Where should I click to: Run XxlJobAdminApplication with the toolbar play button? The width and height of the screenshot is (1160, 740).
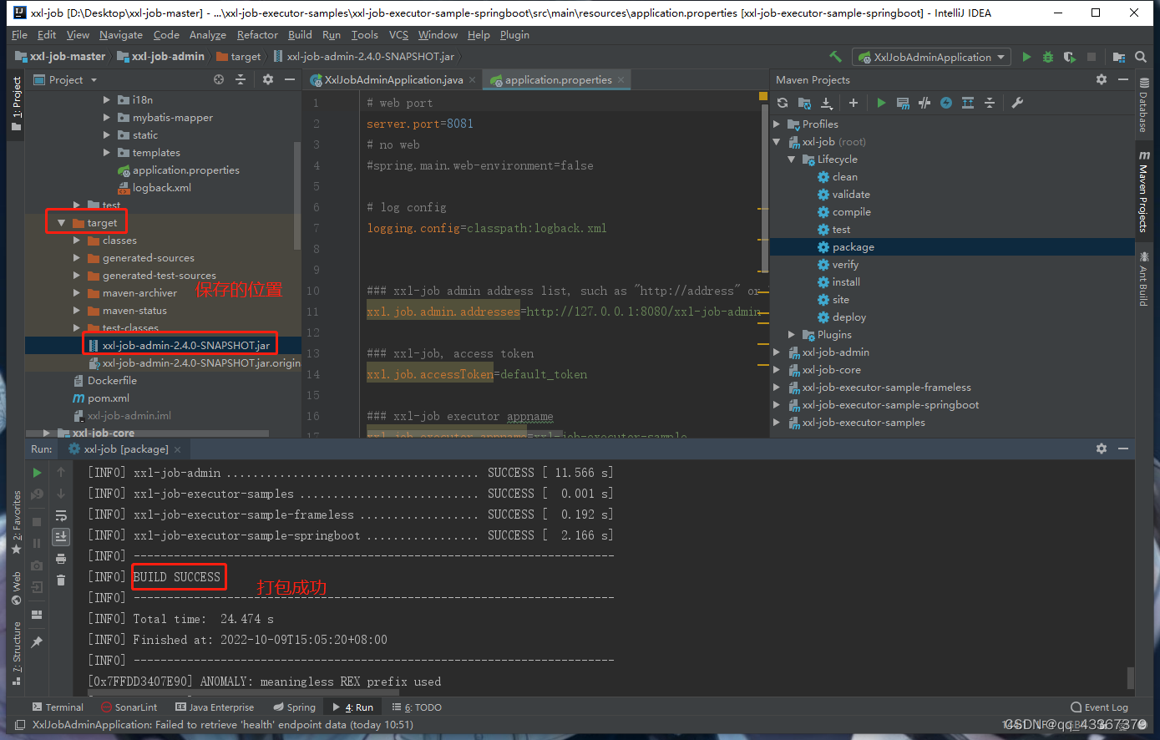(1026, 57)
